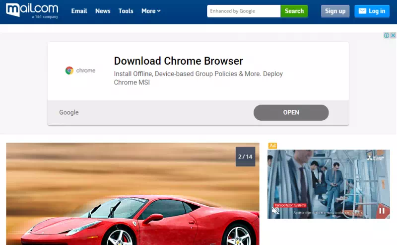Image resolution: width=397 pixels, height=245 pixels.
Task: Open the Download Chrome Browser headline
Action: click(x=178, y=61)
